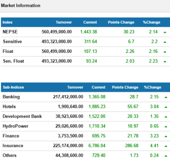Image resolution: width=170 pixels, height=160 pixels.
Task: Click Finance percent change 3.23
Action: [x=154, y=136]
